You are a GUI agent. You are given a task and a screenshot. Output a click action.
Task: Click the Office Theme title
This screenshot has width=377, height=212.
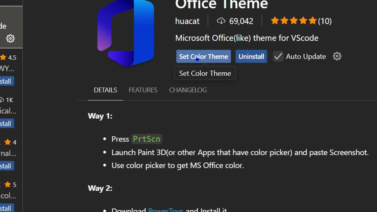(221, 4)
